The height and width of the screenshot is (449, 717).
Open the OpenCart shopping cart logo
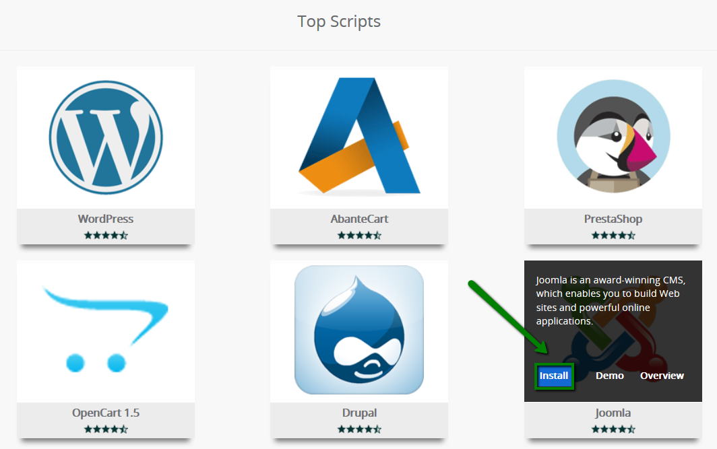coord(105,329)
